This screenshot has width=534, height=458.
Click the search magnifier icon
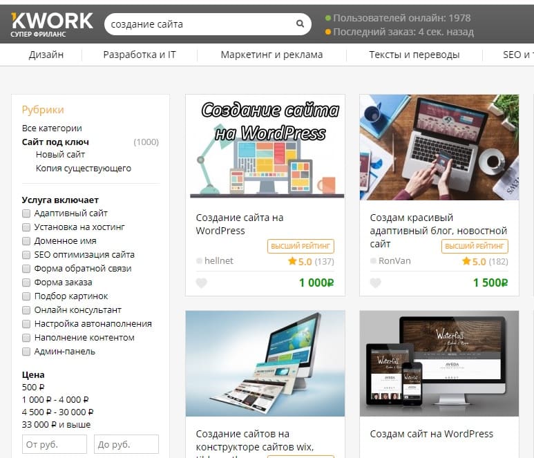tap(300, 24)
